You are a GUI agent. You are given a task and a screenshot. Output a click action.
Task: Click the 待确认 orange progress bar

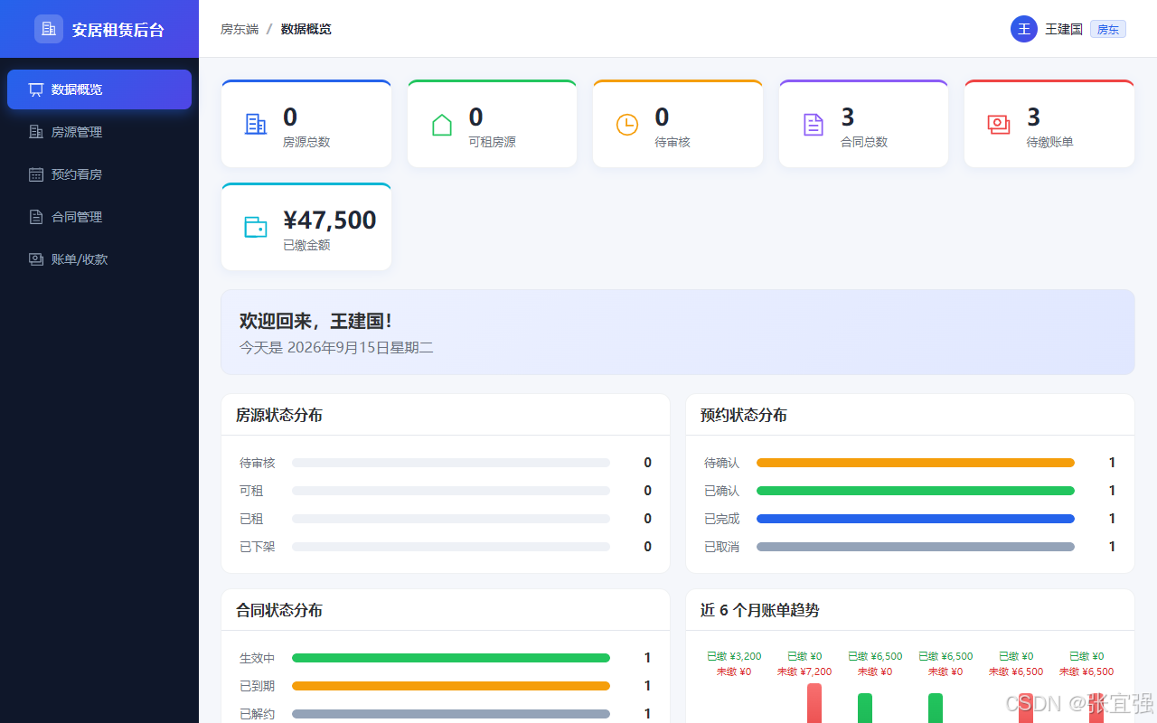(x=916, y=463)
